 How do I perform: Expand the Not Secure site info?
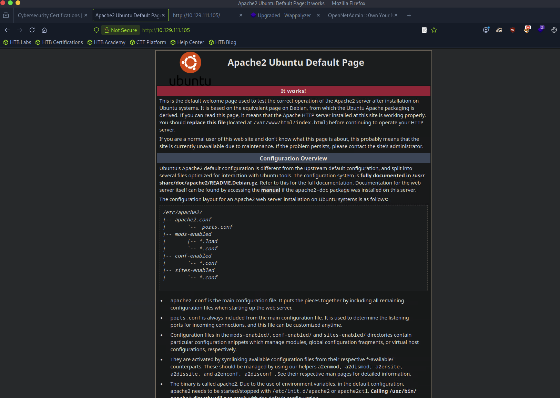point(121,30)
